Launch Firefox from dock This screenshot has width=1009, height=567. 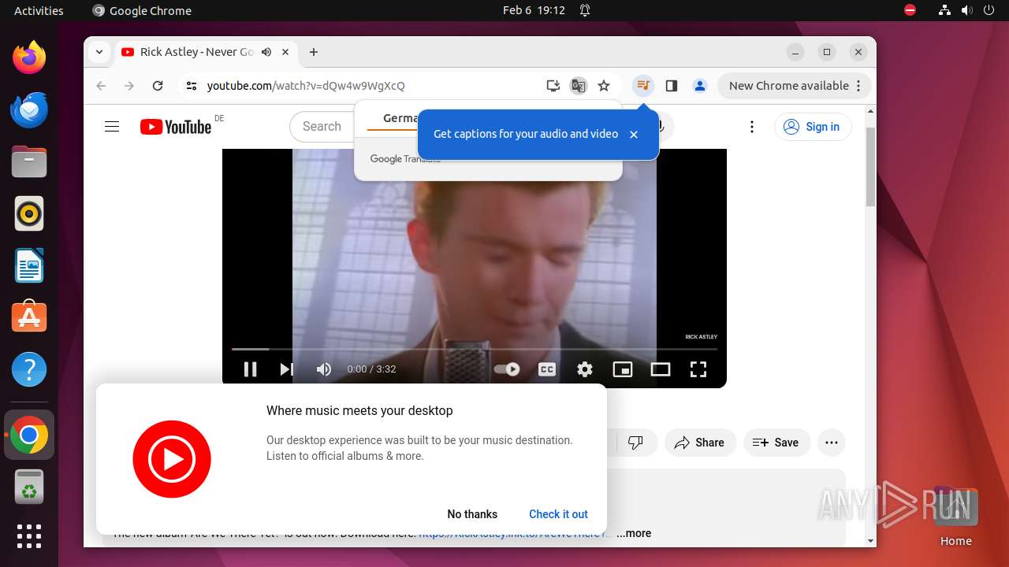coord(29,57)
